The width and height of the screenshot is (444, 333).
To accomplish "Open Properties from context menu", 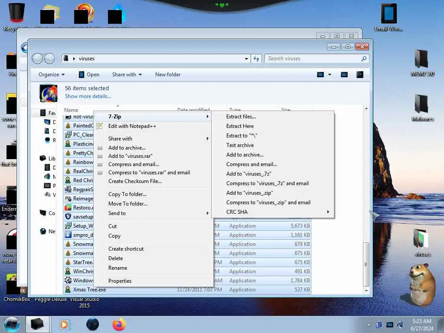I will point(120,281).
